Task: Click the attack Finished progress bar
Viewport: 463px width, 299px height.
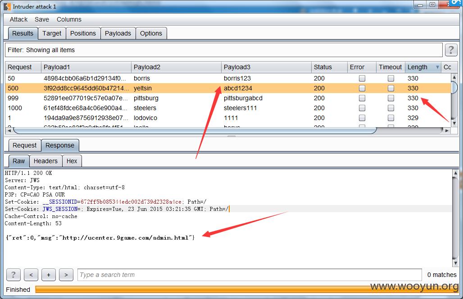Action: [246, 290]
